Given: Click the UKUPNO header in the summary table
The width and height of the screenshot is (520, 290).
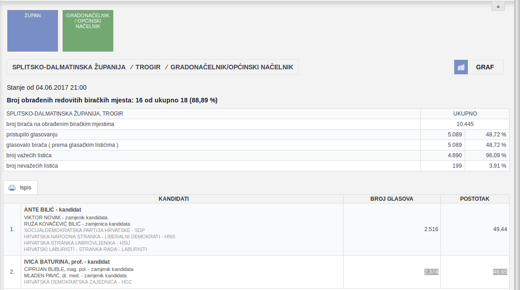Looking at the screenshot, I should 465,114.
